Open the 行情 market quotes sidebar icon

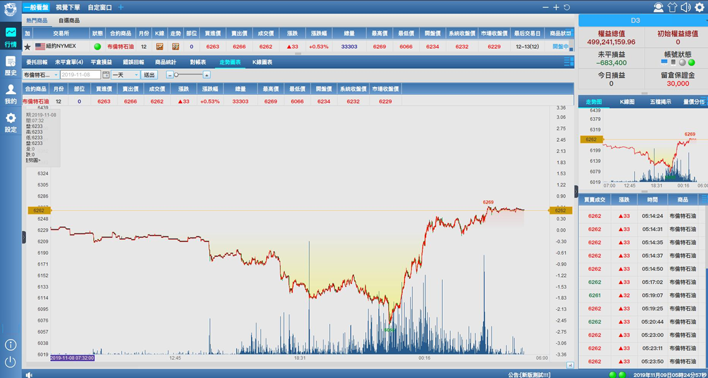tap(11, 37)
